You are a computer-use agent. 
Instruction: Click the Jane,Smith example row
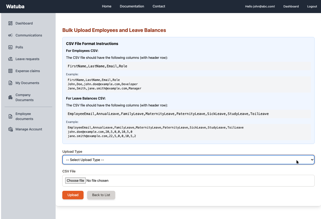coord(105,88)
